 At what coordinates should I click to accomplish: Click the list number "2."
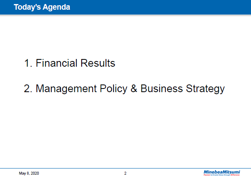28,89
